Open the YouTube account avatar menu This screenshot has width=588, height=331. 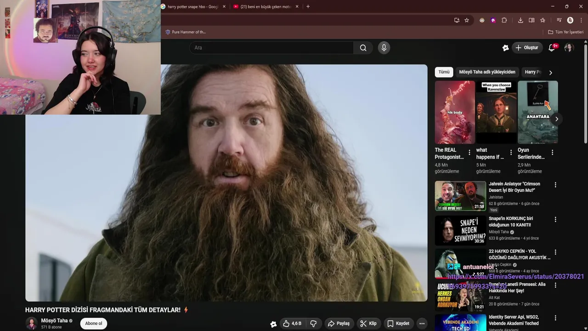point(569,48)
